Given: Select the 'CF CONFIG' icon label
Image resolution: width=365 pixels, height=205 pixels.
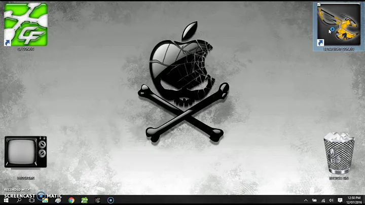Looking at the screenshot, I should [x=26, y=49].
